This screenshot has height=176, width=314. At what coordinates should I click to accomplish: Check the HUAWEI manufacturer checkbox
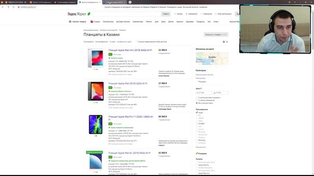(x=197, y=124)
